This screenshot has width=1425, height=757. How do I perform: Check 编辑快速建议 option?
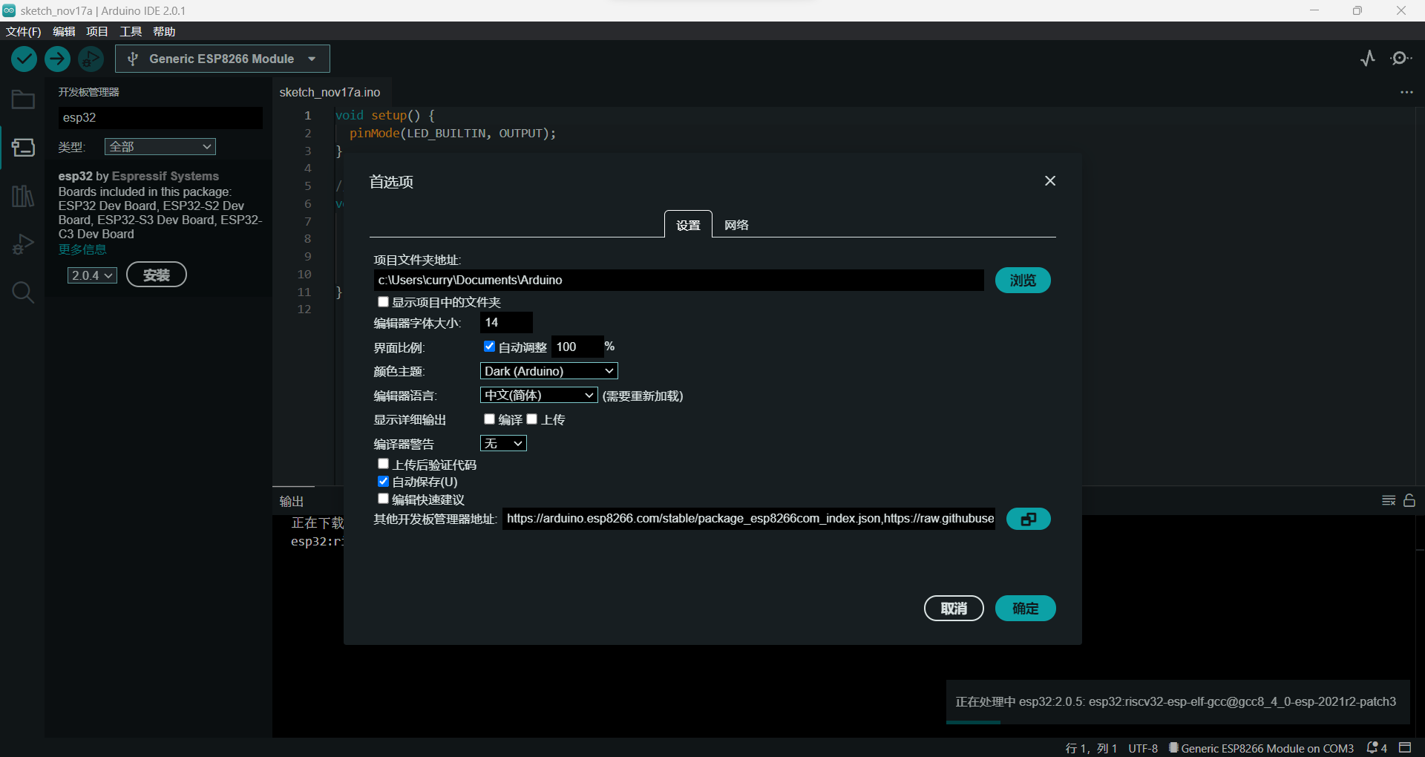click(x=383, y=499)
